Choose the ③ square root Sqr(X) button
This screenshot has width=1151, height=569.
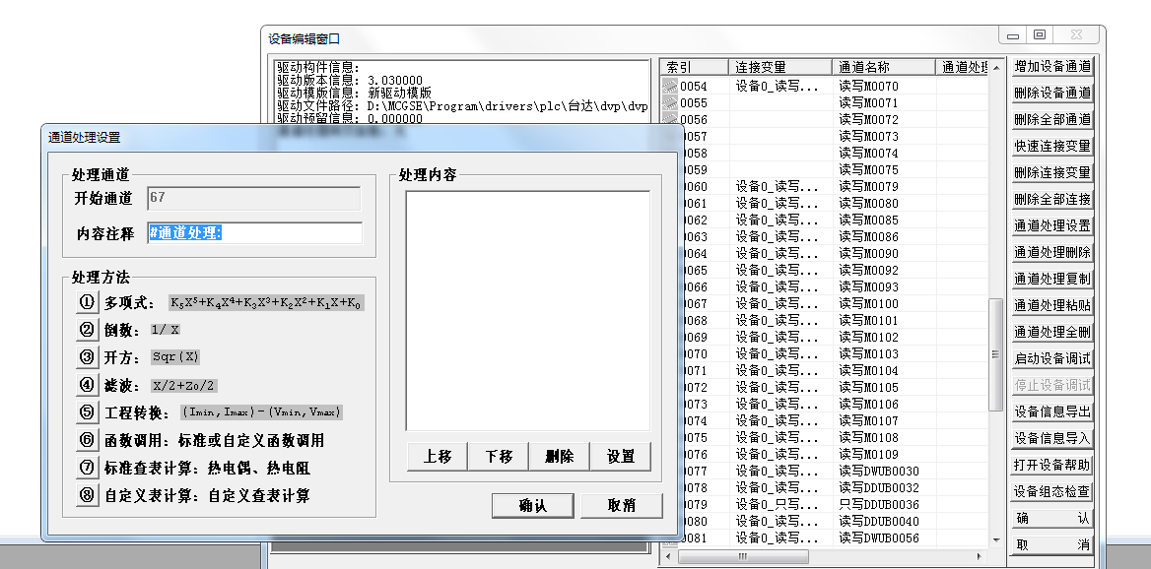point(88,357)
